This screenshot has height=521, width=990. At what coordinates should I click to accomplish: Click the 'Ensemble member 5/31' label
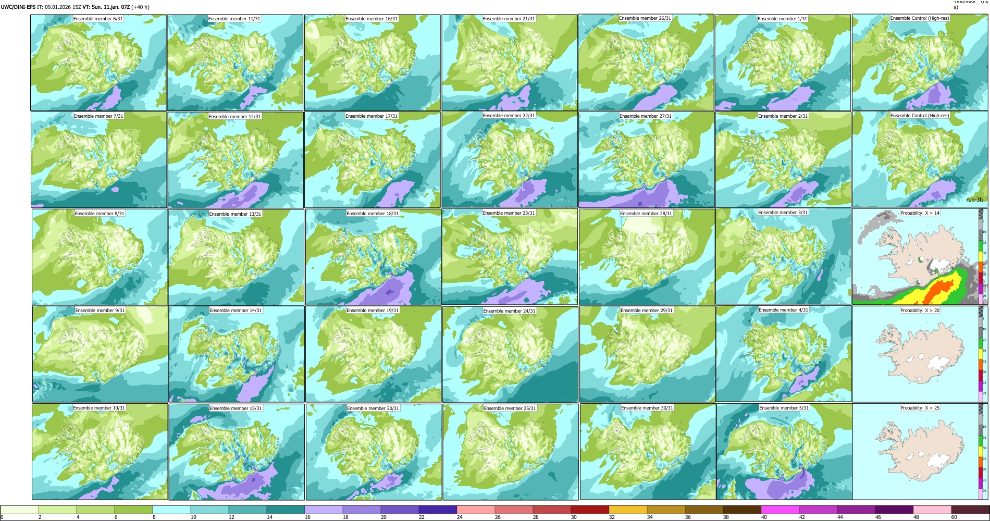point(784,408)
